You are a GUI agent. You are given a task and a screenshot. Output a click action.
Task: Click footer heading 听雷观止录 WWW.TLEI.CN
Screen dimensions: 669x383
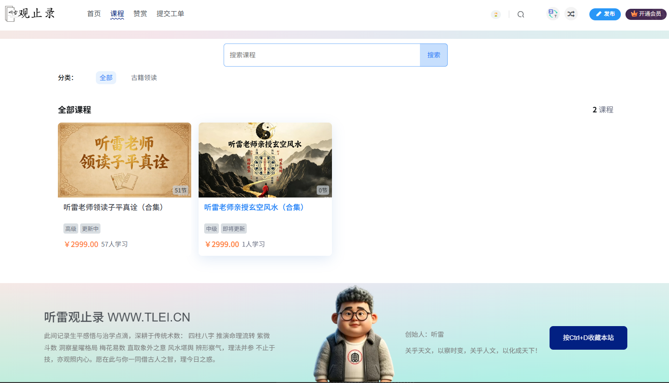pyautogui.click(x=117, y=317)
